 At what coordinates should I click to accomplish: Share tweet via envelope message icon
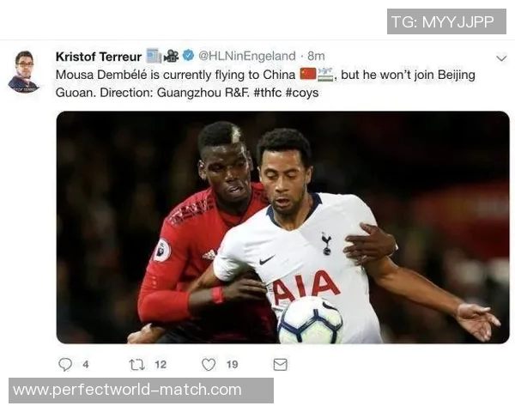click(280, 364)
